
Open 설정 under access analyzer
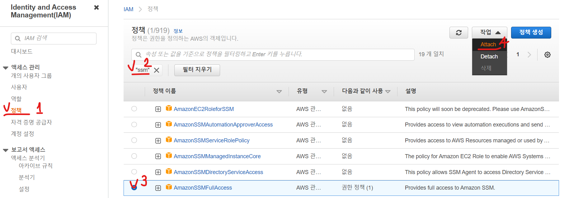(x=24, y=189)
